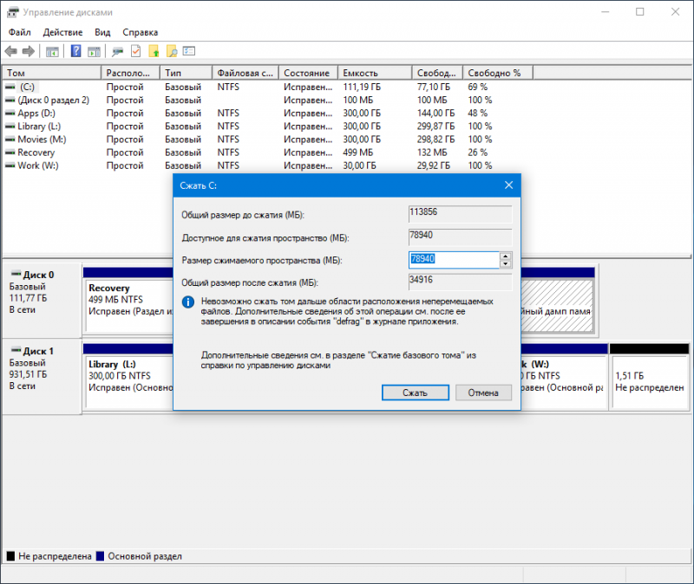Maximize the Управление дисками window
694x584 pixels.
pyautogui.click(x=640, y=12)
